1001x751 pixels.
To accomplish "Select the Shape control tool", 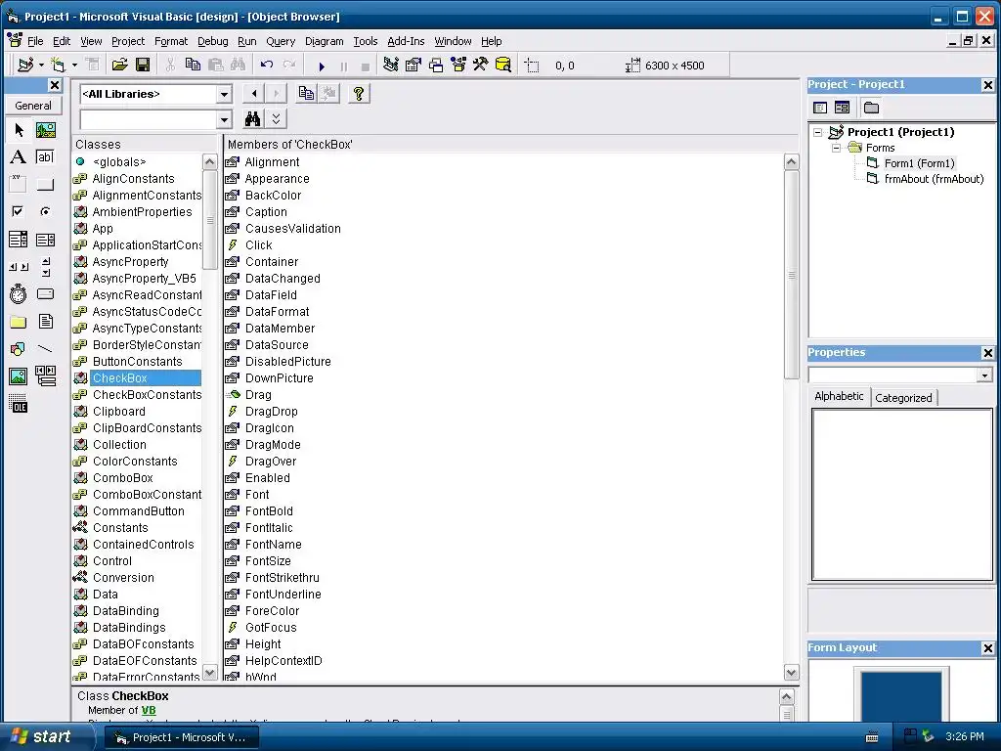I will point(19,349).
